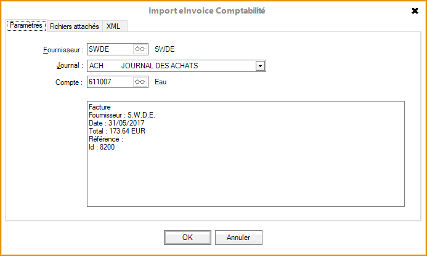This screenshot has width=427, height=256.
Task: Switch to the Paramètres tab
Action: tap(26, 26)
